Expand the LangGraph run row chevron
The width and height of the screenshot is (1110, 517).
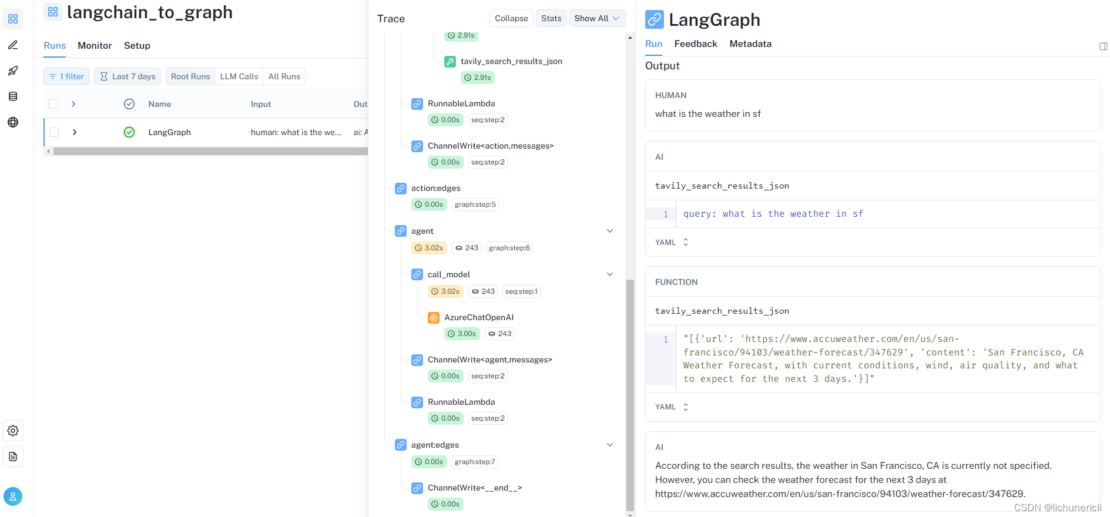point(75,132)
